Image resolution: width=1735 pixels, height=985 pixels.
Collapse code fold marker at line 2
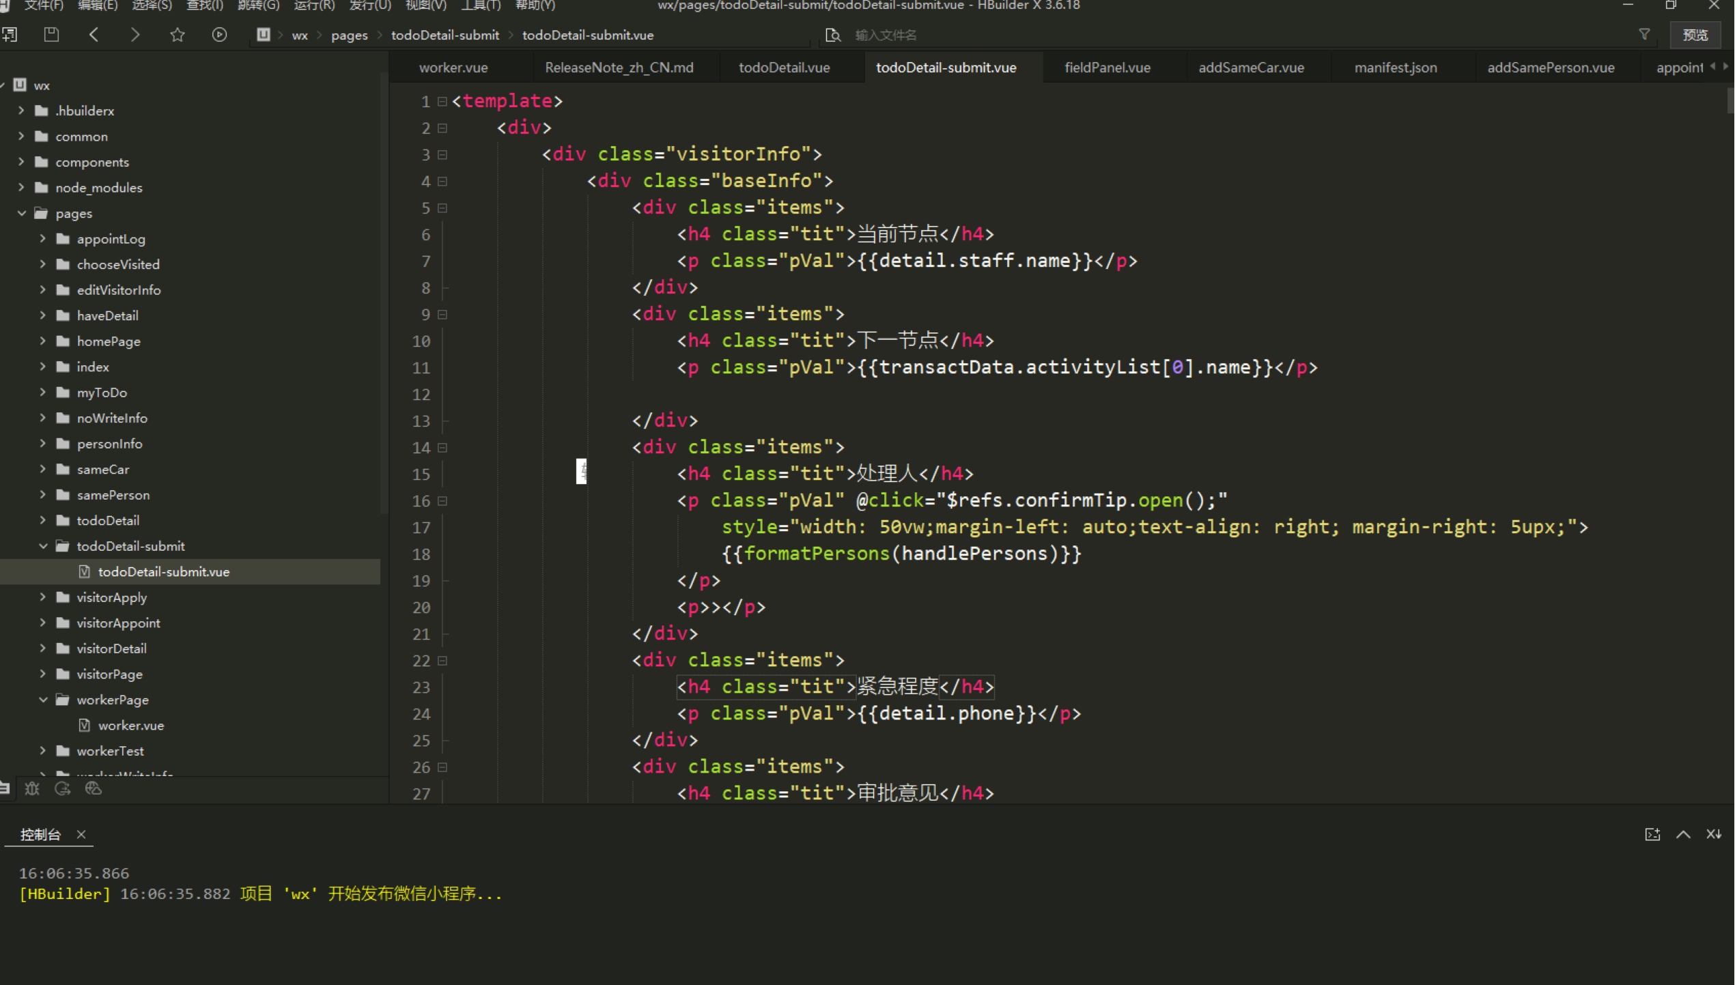tap(442, 128)
